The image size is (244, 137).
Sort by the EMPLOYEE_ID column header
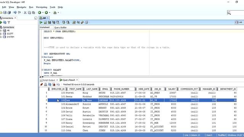[x=56, y=89]
